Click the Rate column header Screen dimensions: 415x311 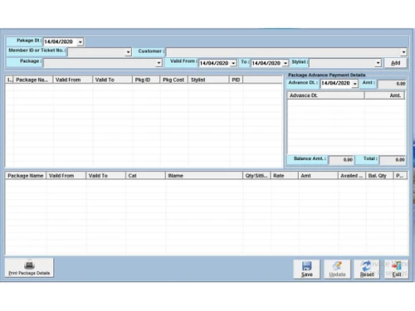pos(285,176)
